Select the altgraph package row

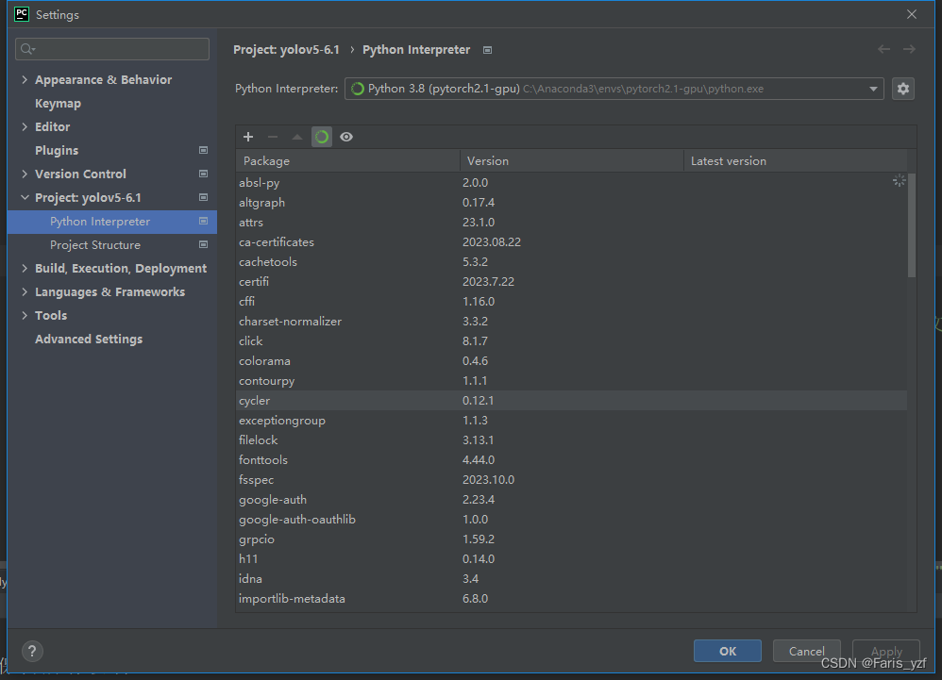click(571, 202)
